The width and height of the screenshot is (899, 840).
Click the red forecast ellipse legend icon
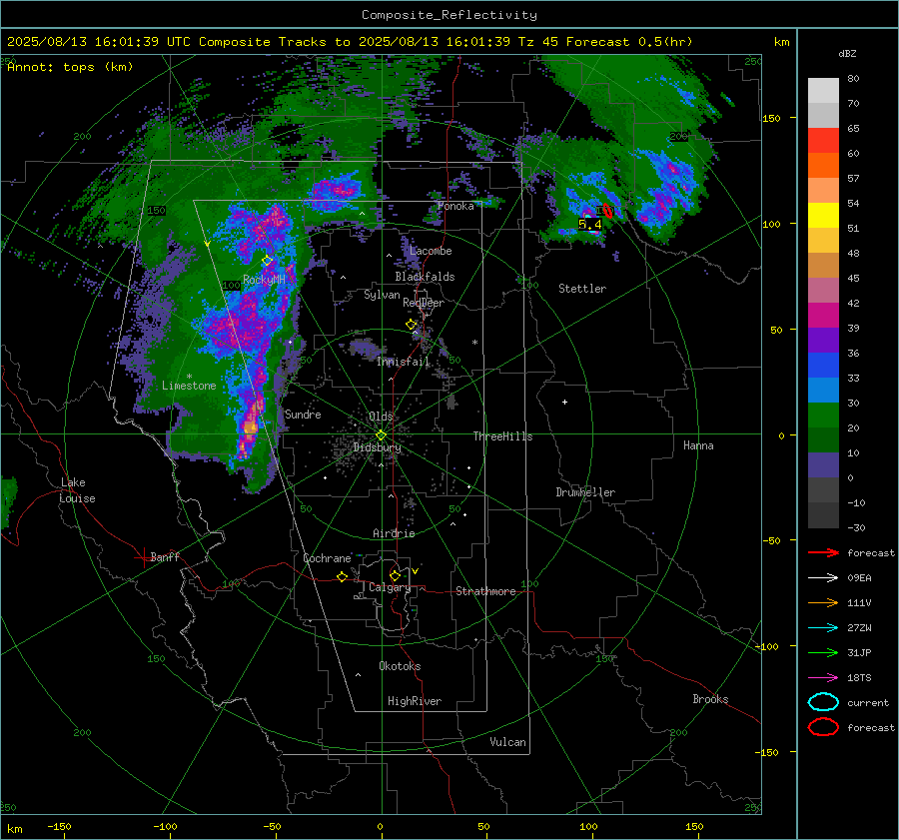[823, 727]
